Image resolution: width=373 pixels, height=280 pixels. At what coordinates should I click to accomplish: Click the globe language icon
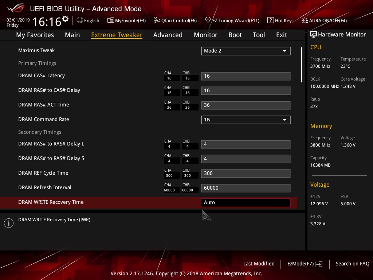click(x=80, y=20)
